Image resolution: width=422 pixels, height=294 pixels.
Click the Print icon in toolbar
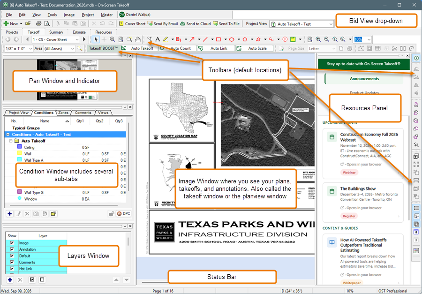[38, 23]
